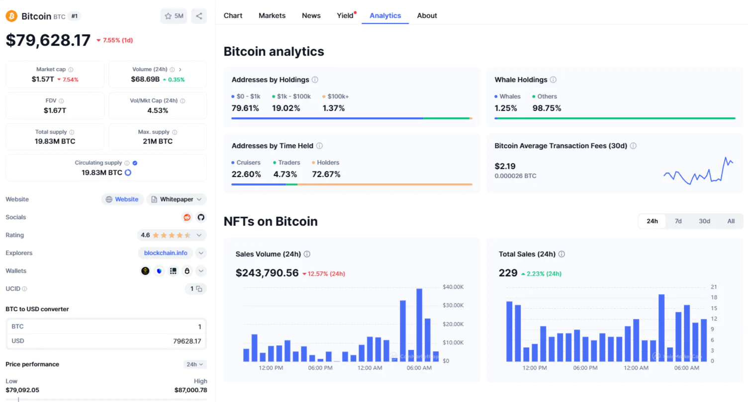The image size is (748, 402).
Task: Click the lock-shaped wallet icon
Action: pos(187,271)
